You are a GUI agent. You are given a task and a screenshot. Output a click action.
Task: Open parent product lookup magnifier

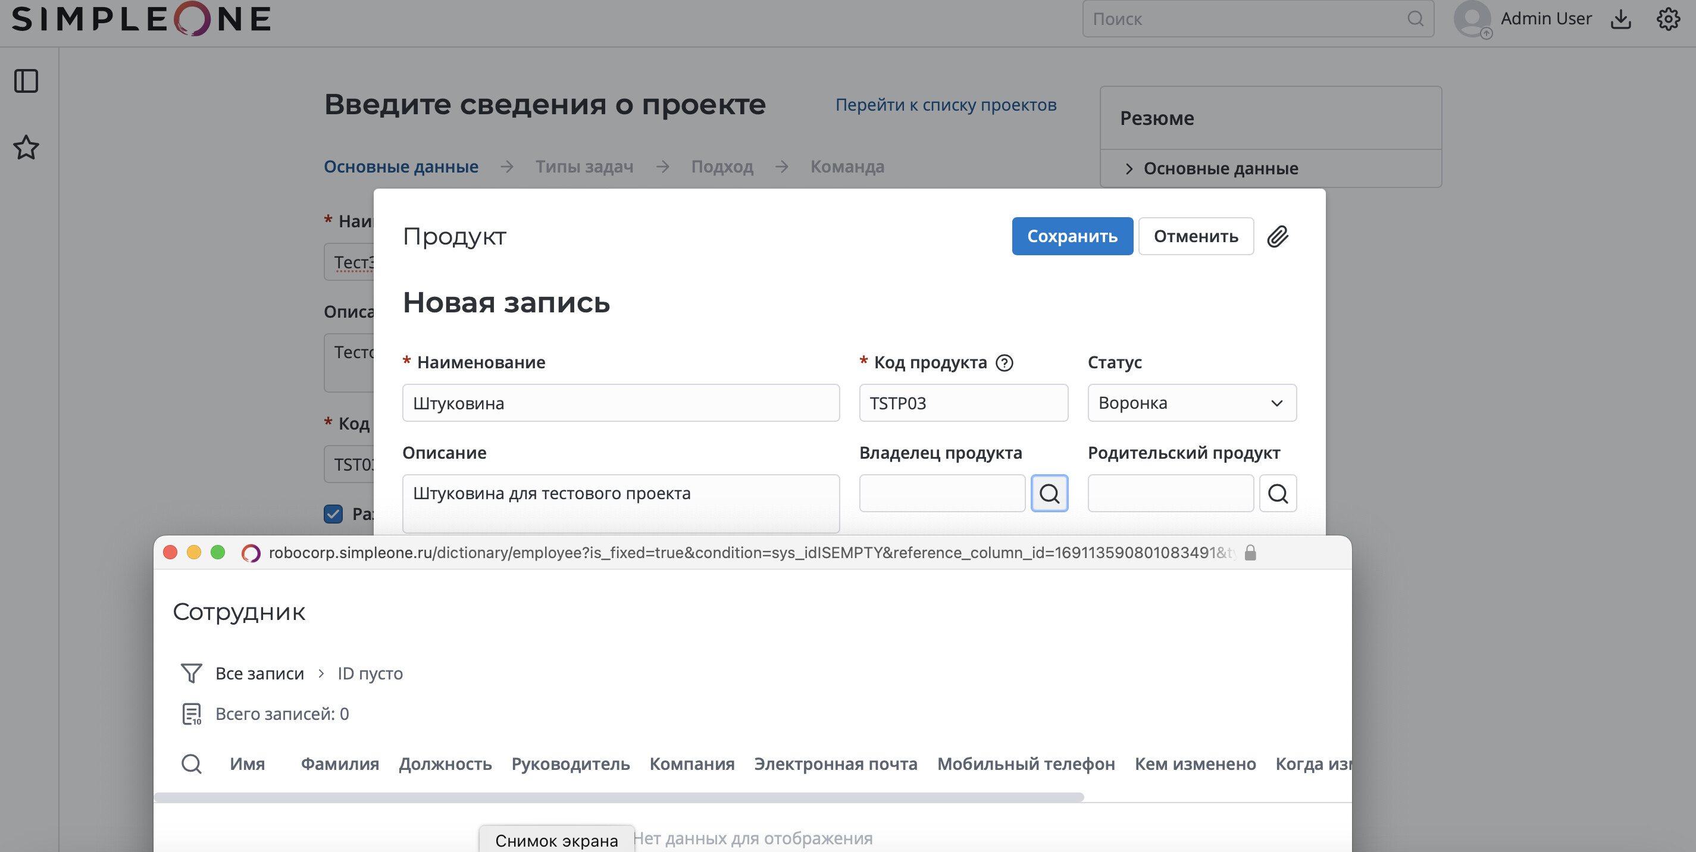tap(1277, 493)
